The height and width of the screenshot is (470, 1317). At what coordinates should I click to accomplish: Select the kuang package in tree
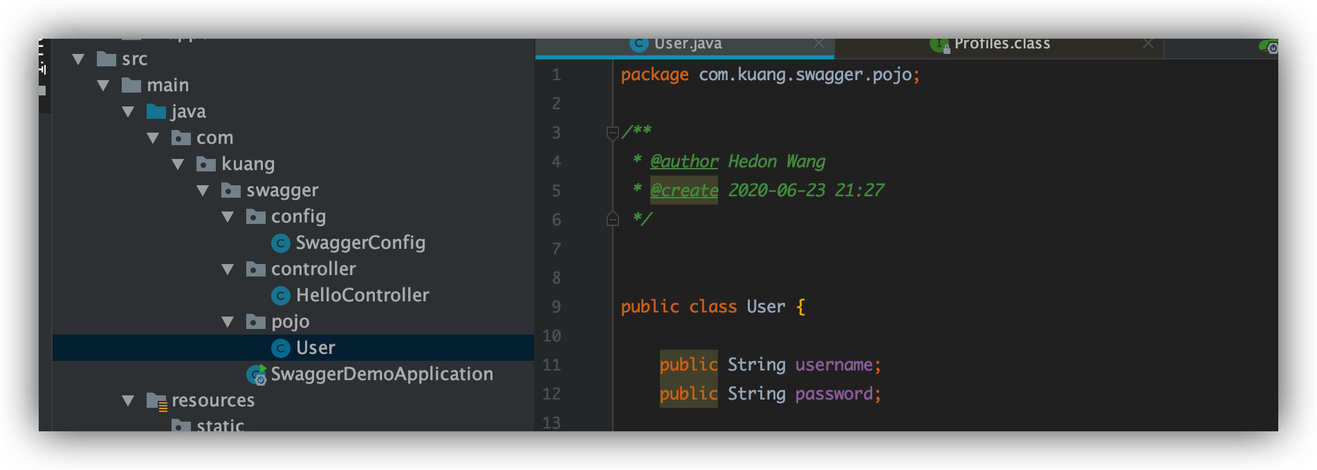[248, 164]
